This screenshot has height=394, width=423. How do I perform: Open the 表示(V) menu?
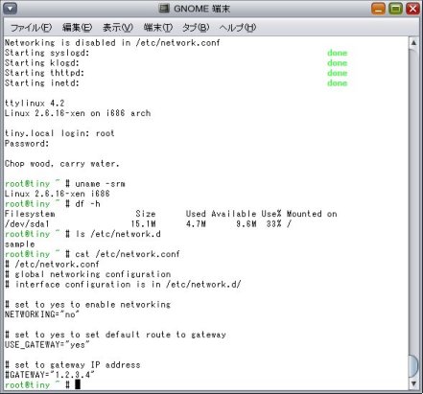118,28
